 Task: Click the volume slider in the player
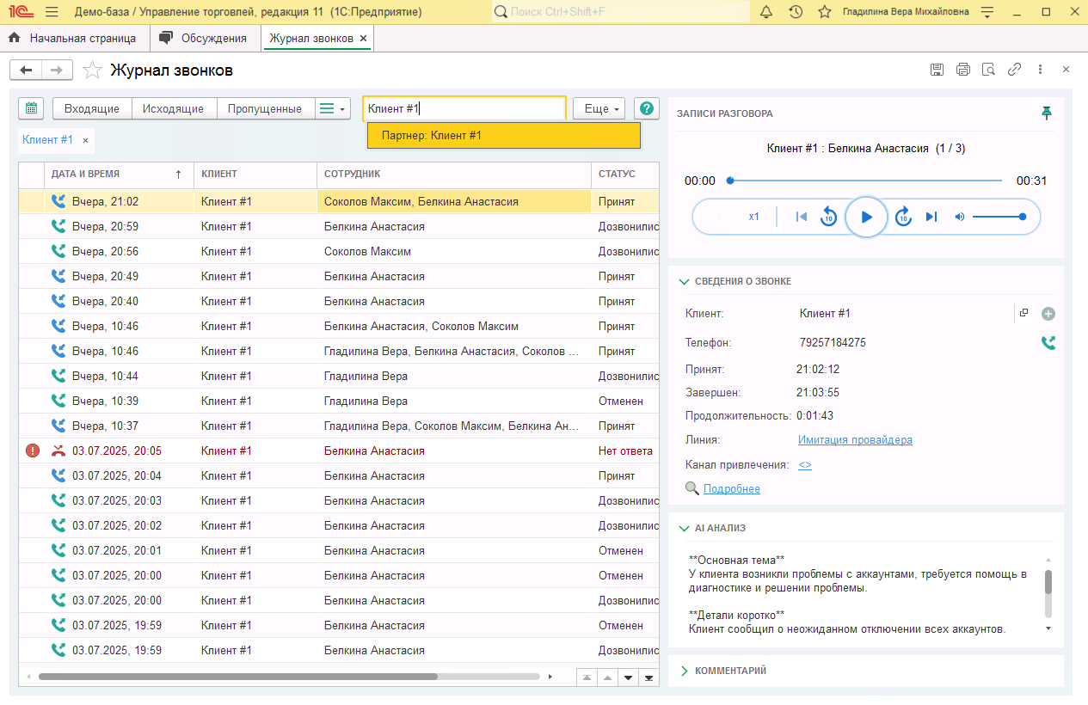(998, 217)
